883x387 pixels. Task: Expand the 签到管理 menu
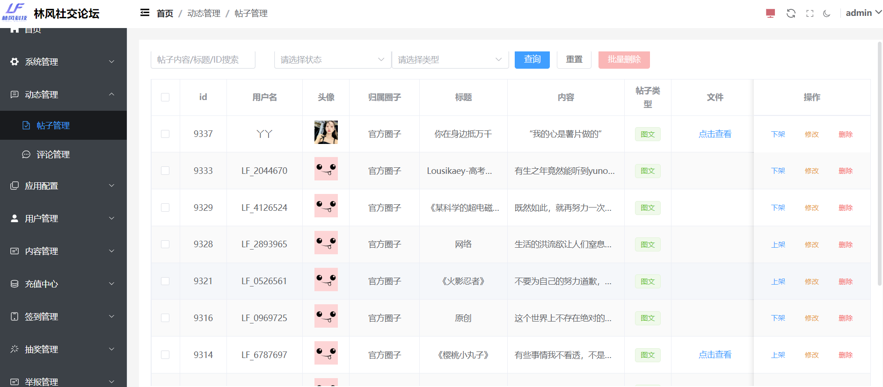[x=63, y=316]
